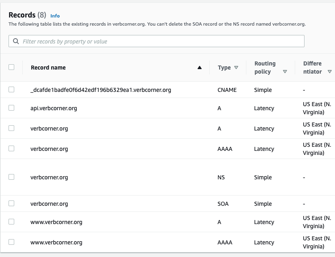Check the NS record's row checkbox
Image resolution: width=335 pixels, height=257 pixels.
click(x=12, y=177)
